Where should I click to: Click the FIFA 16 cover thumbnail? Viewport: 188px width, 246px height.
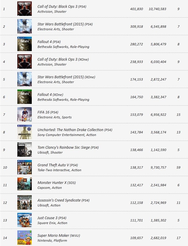point(25,114)
